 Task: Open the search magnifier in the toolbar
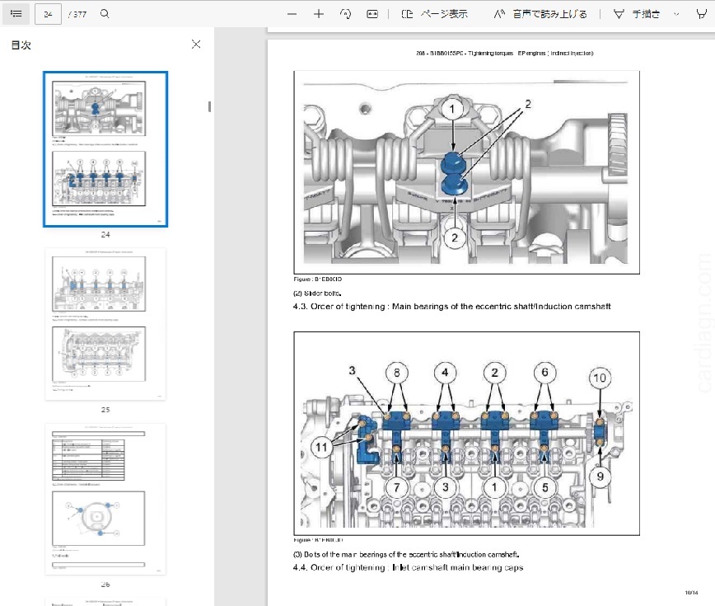pyautogui.click(x=105, y=14)
